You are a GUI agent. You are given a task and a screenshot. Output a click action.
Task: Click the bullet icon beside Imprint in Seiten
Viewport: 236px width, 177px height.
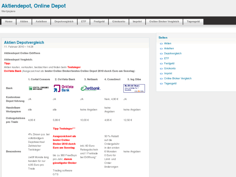(x=161, y=74)
